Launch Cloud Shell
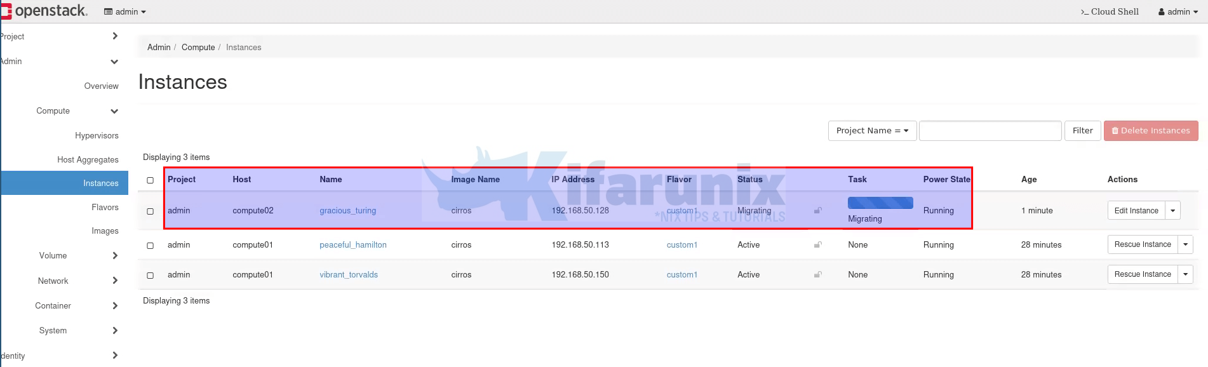Screen dimensions: 1208x367 pos(1110,11)
